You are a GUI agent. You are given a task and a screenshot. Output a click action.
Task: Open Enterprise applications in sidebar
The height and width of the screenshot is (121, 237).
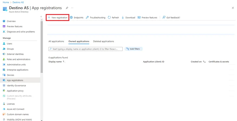pos(17,70)
